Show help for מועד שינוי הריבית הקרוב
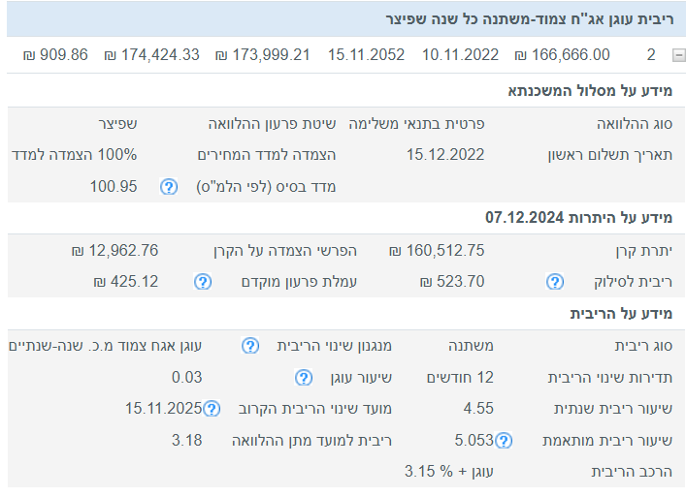Viewport: 686px width, 496px height. coord(212,410)
